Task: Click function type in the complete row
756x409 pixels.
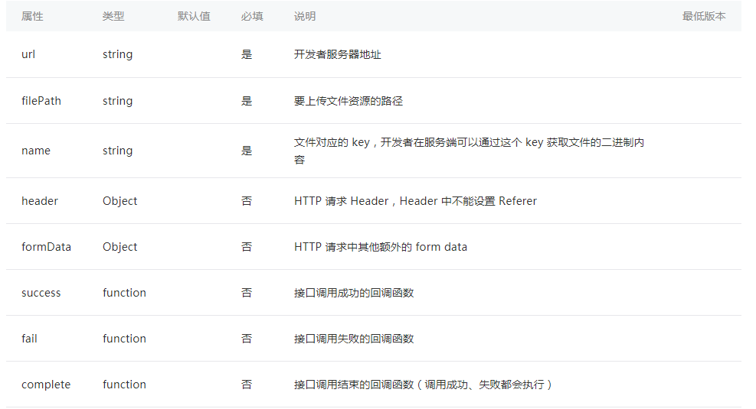Action: (x=124, y=385)
